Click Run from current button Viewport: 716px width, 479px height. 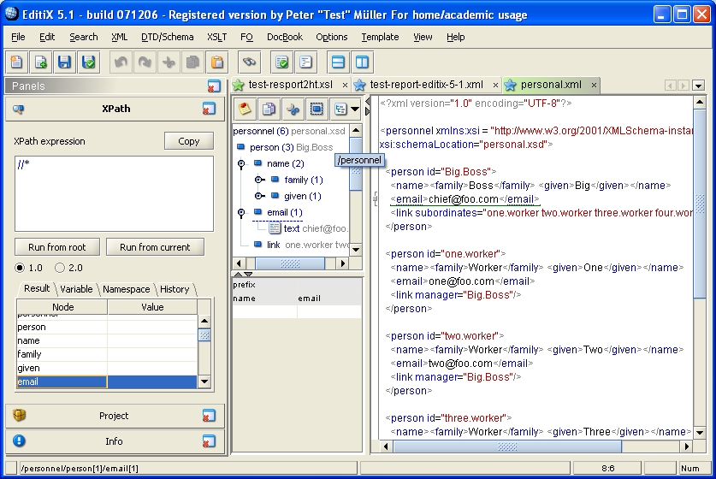(x=155, y=247)
